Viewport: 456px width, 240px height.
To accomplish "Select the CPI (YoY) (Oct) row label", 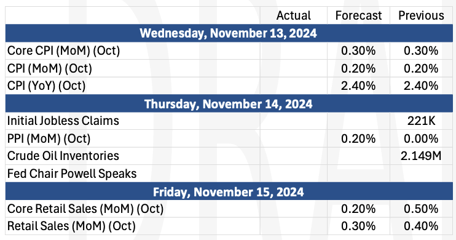I will (47, 86).
